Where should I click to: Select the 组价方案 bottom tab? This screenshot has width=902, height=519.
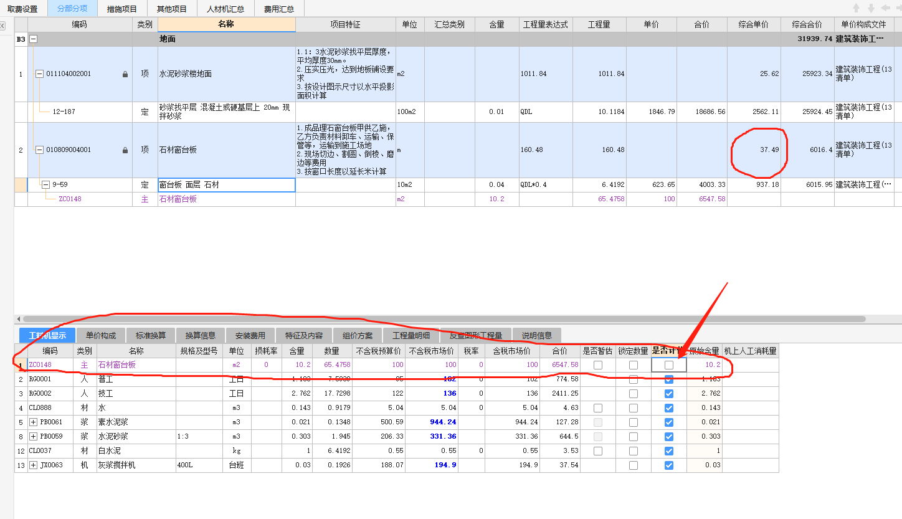tap(358, 335)
